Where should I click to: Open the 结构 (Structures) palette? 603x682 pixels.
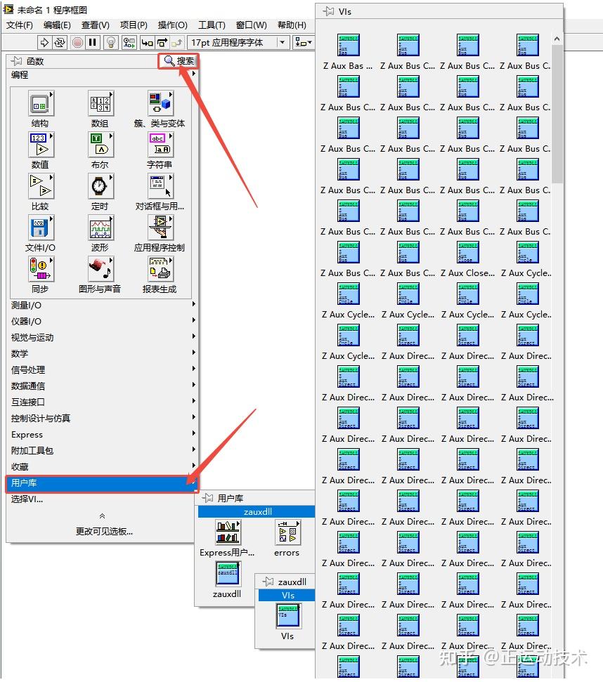40,103
